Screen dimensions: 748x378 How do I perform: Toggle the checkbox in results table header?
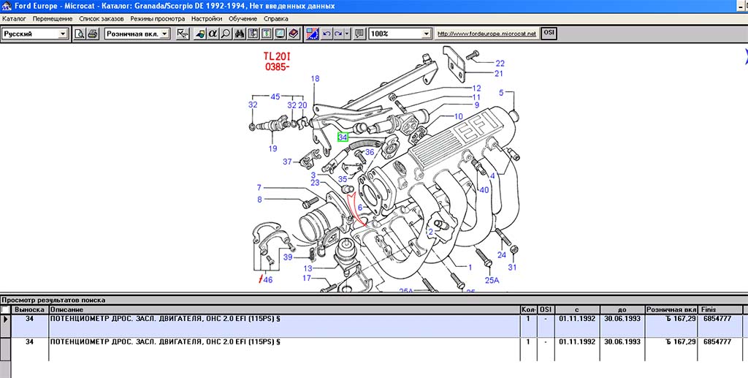[5, 310]
